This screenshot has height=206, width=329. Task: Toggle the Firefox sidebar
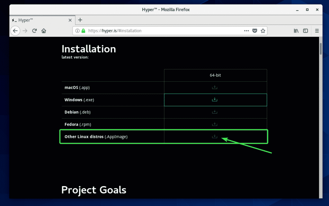[306, 31]
